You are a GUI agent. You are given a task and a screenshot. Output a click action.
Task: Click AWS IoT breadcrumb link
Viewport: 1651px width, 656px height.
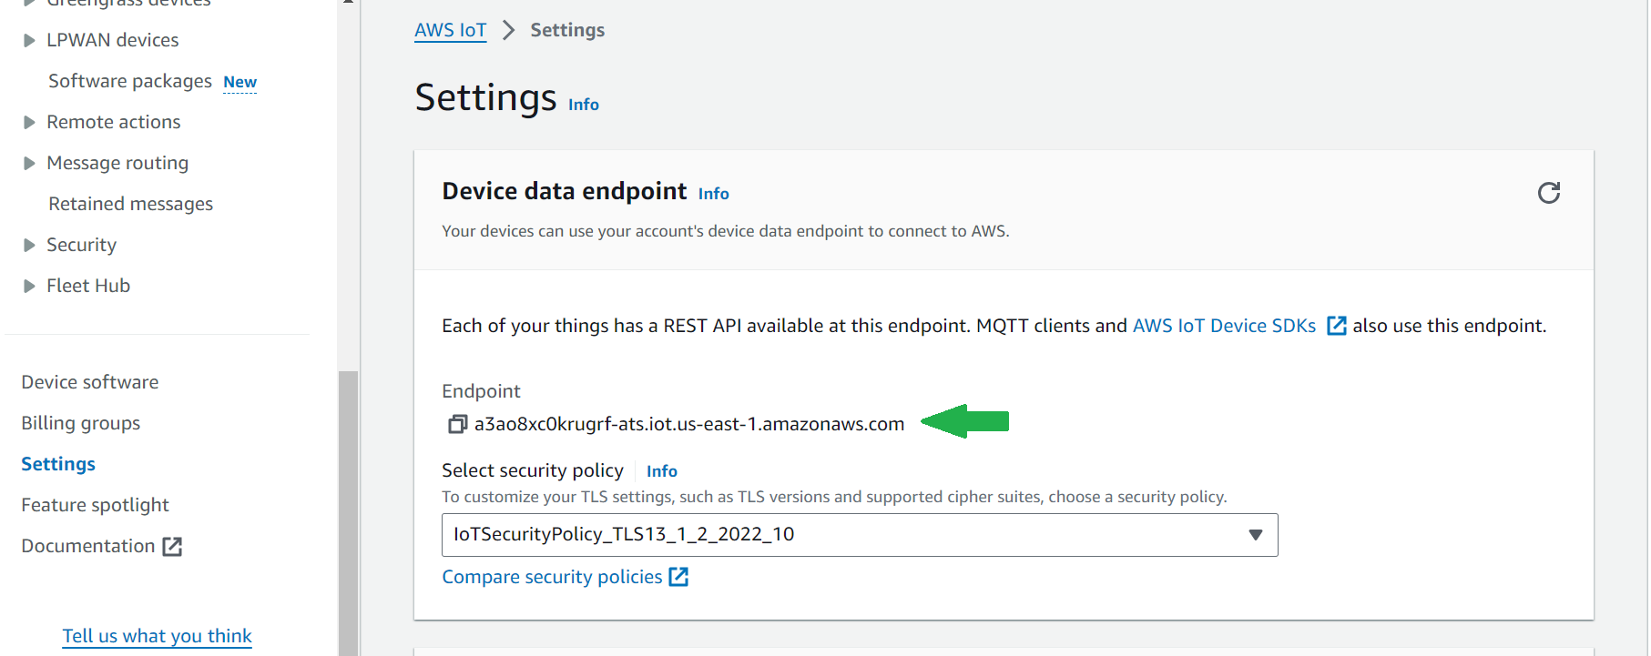(450, 30)
